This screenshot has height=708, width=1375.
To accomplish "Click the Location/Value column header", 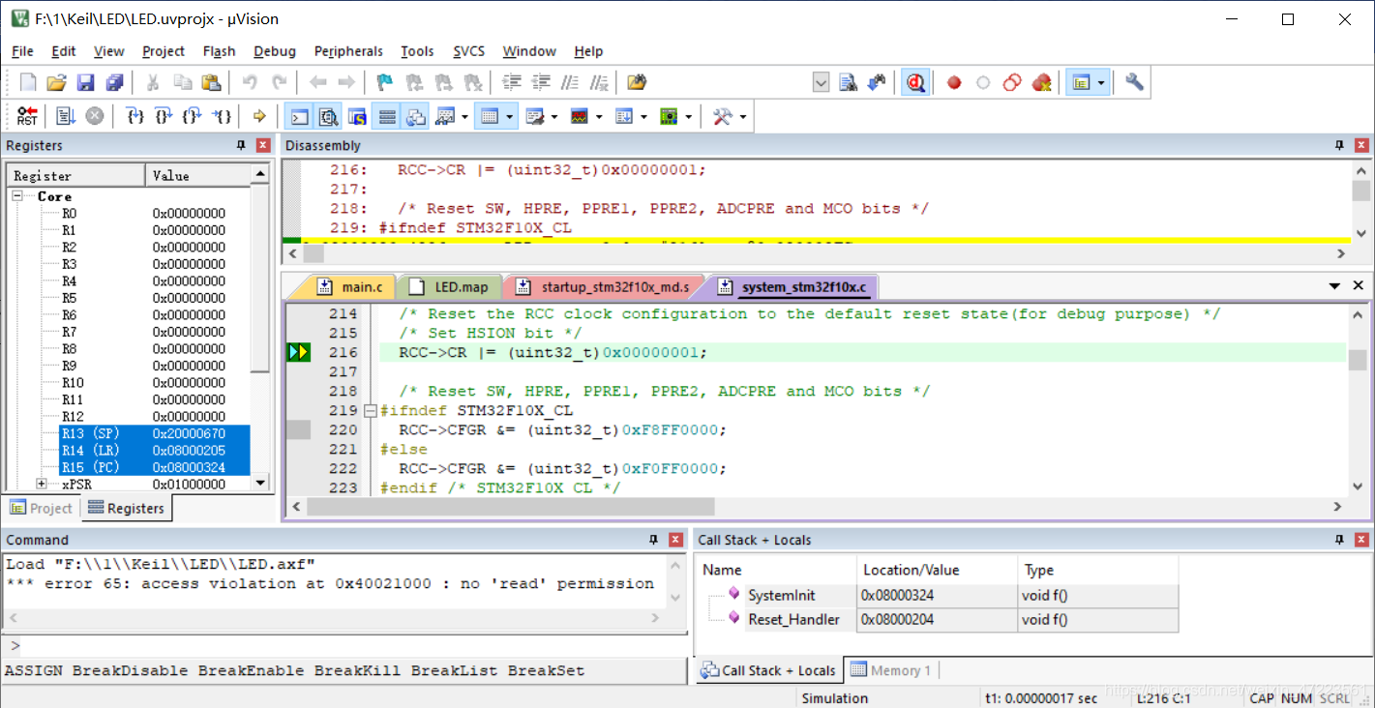I will click(x=938, y=570).
